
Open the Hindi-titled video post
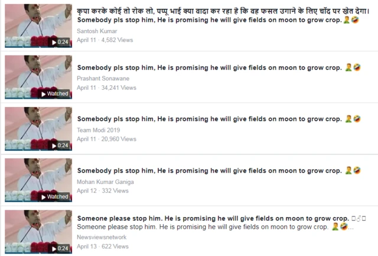click(223, 11)
